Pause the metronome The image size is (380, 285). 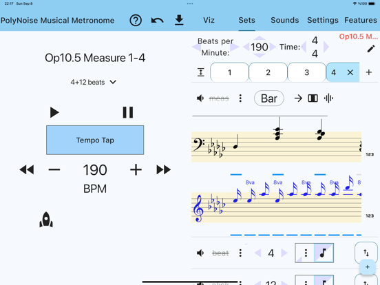click(x=128, y=112)
